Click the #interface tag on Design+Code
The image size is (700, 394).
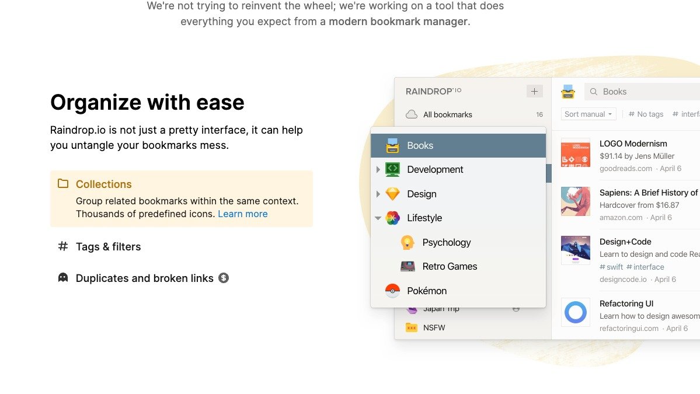tap(646, 267)
